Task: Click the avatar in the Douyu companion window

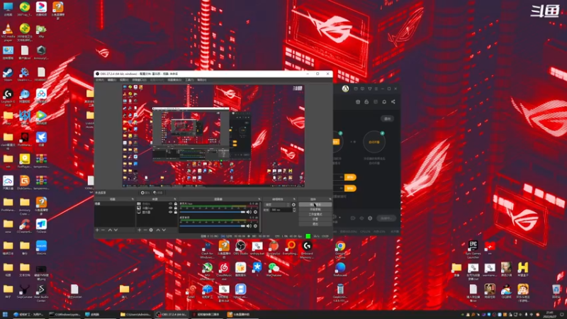Action: [345, 89]
